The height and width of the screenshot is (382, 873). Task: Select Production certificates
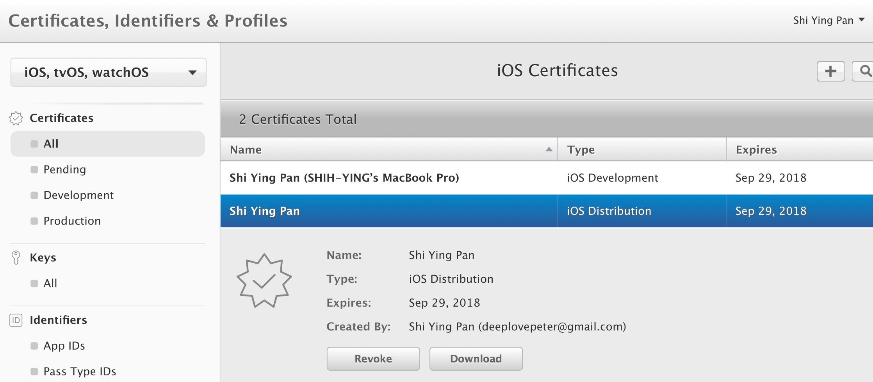click(x=72, y=221)
